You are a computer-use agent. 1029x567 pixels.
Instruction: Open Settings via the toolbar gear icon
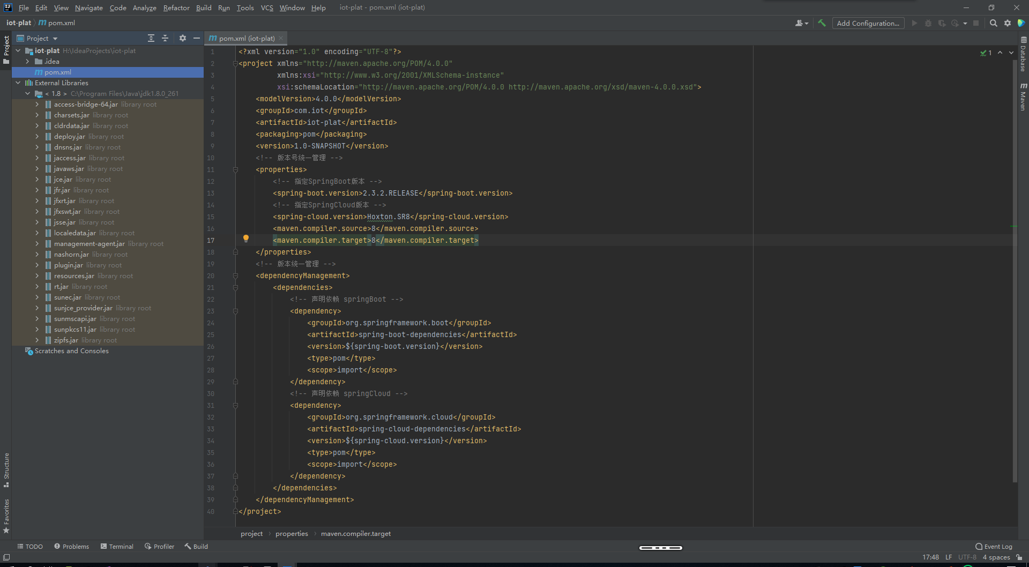tap(1008, 23)
